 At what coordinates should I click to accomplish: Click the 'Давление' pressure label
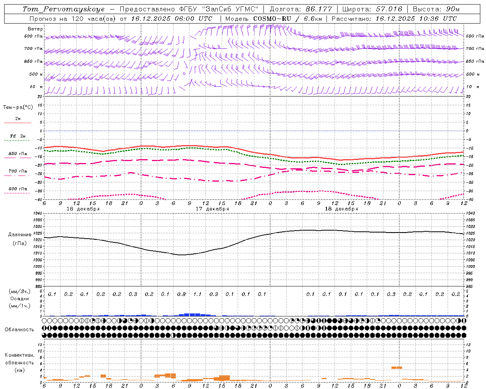(x=20, y=235)
